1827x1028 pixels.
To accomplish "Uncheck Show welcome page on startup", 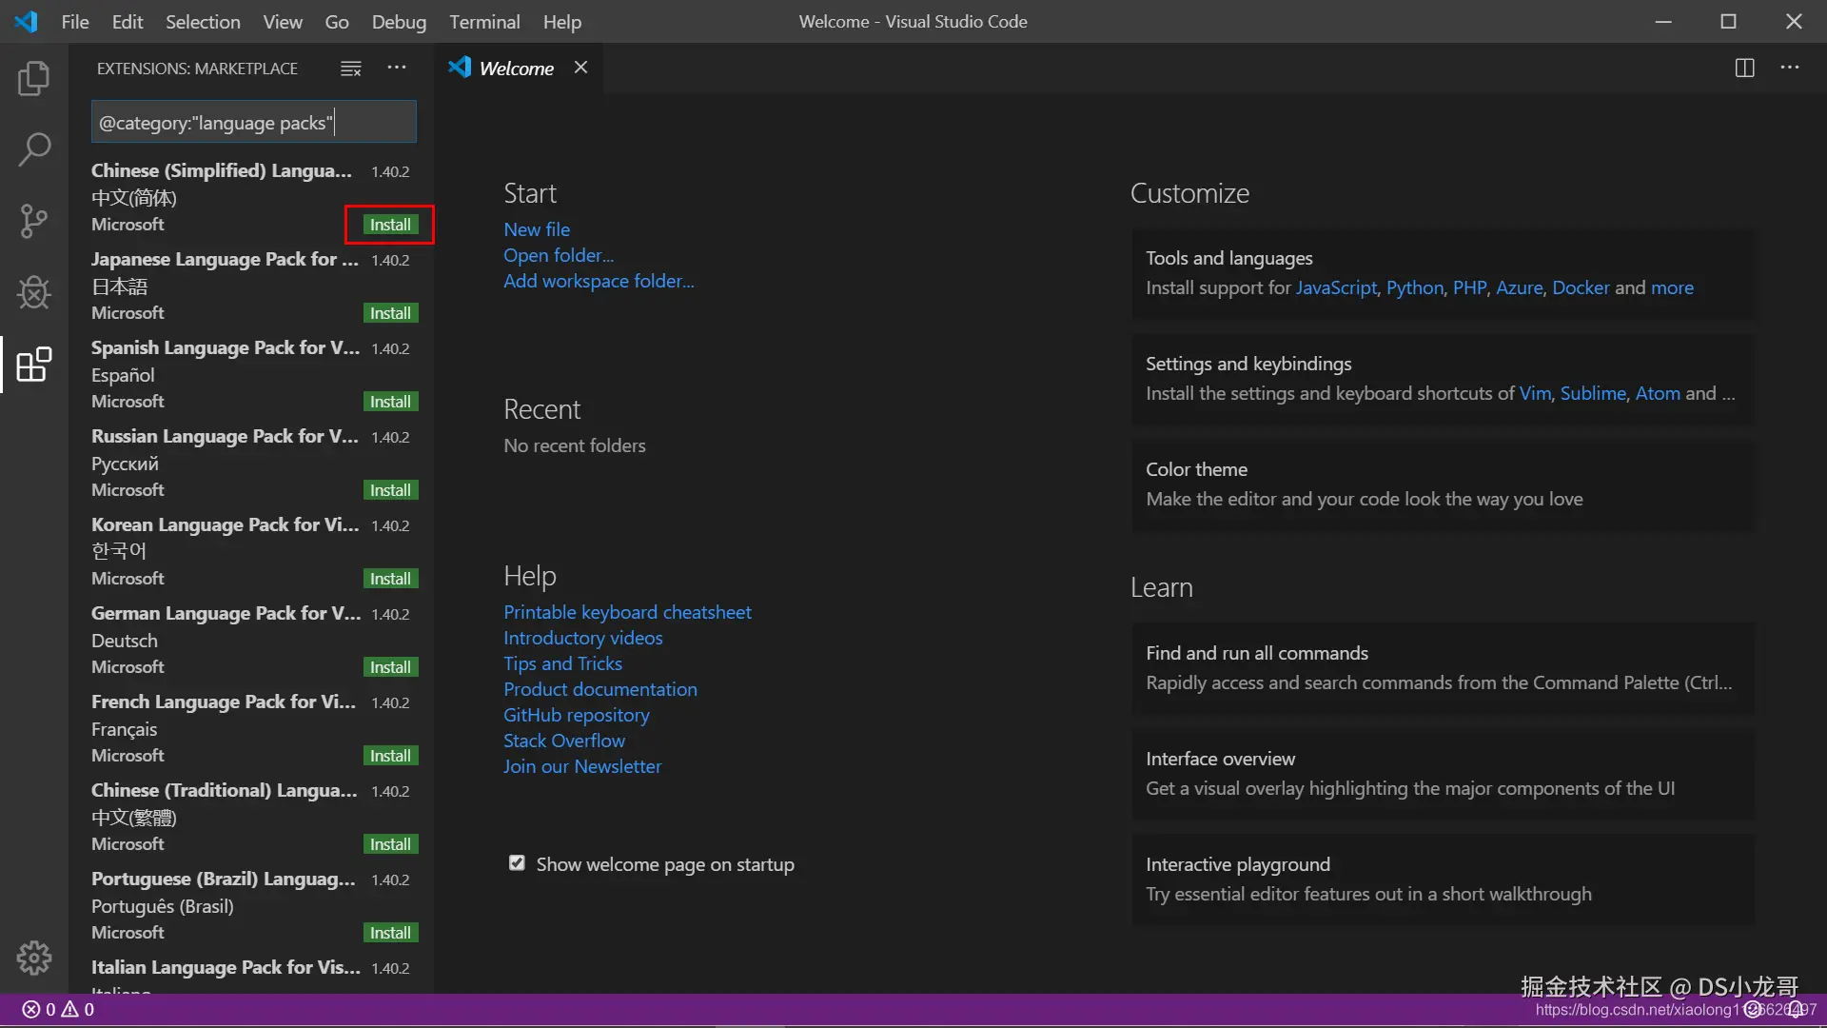I will (517, 863).
